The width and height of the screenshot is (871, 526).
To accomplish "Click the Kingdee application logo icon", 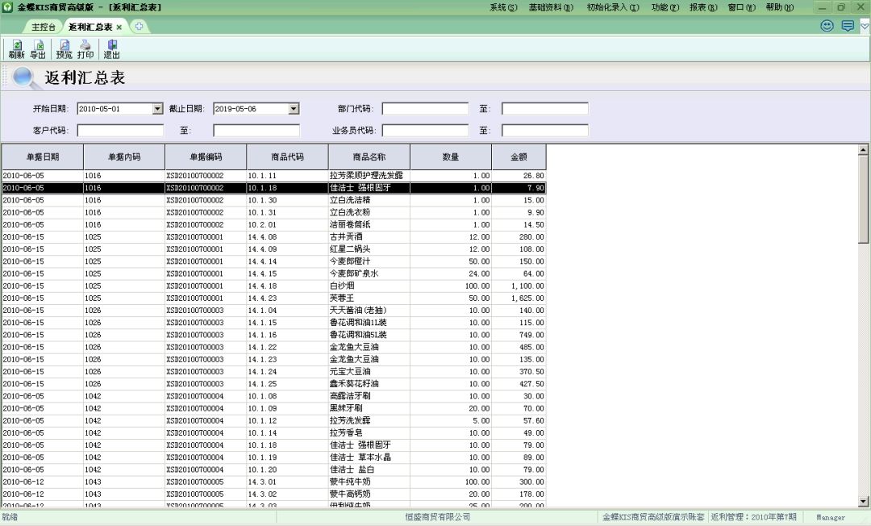I will tap(7, 7).
